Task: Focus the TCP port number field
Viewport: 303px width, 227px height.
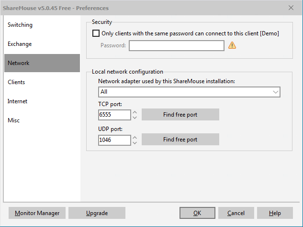Action: point(114,115)
